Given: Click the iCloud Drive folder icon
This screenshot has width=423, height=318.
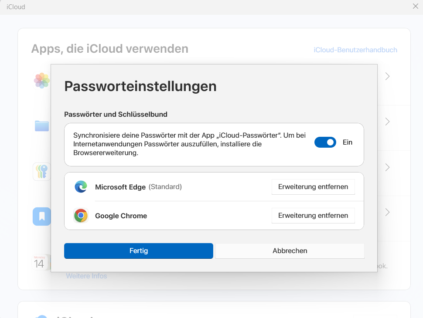Looking at the screenshot, I should coord(42,126).
